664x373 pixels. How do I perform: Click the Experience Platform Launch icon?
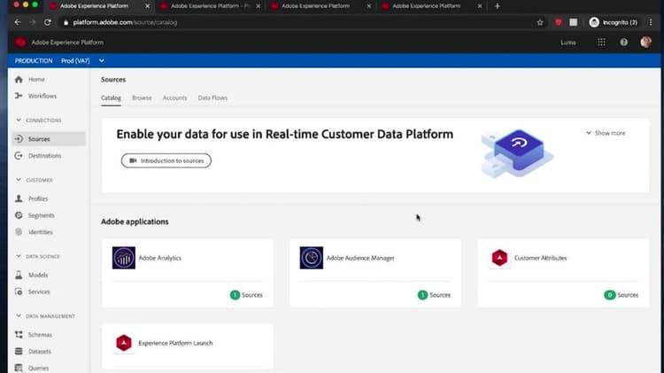click(x=123, y=343)
